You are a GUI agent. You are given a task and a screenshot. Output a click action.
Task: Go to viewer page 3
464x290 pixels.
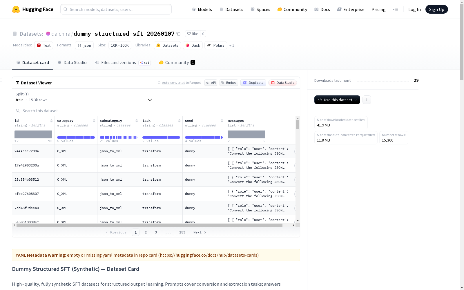[156, 232]
